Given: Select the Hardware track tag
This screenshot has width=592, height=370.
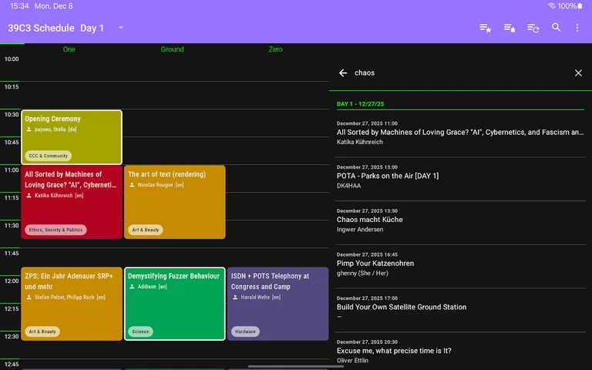Looking at the screenshot, I should tap(245, 331).
